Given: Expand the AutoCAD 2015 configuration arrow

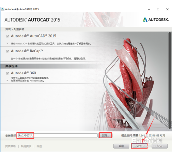Looking at the screenshot, I should pyautogui.click(x=7, y=43).
